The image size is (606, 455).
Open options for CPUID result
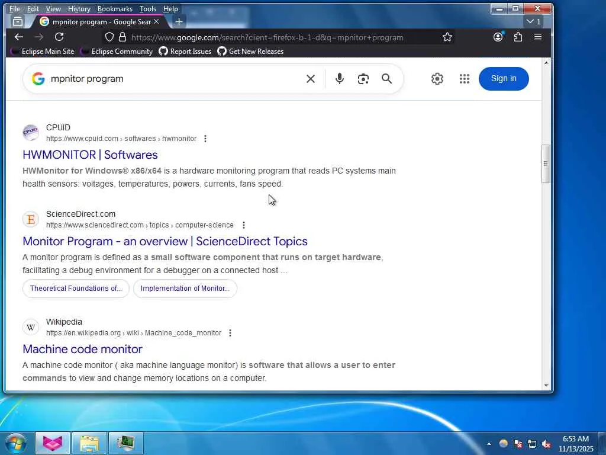coord(205,139)
